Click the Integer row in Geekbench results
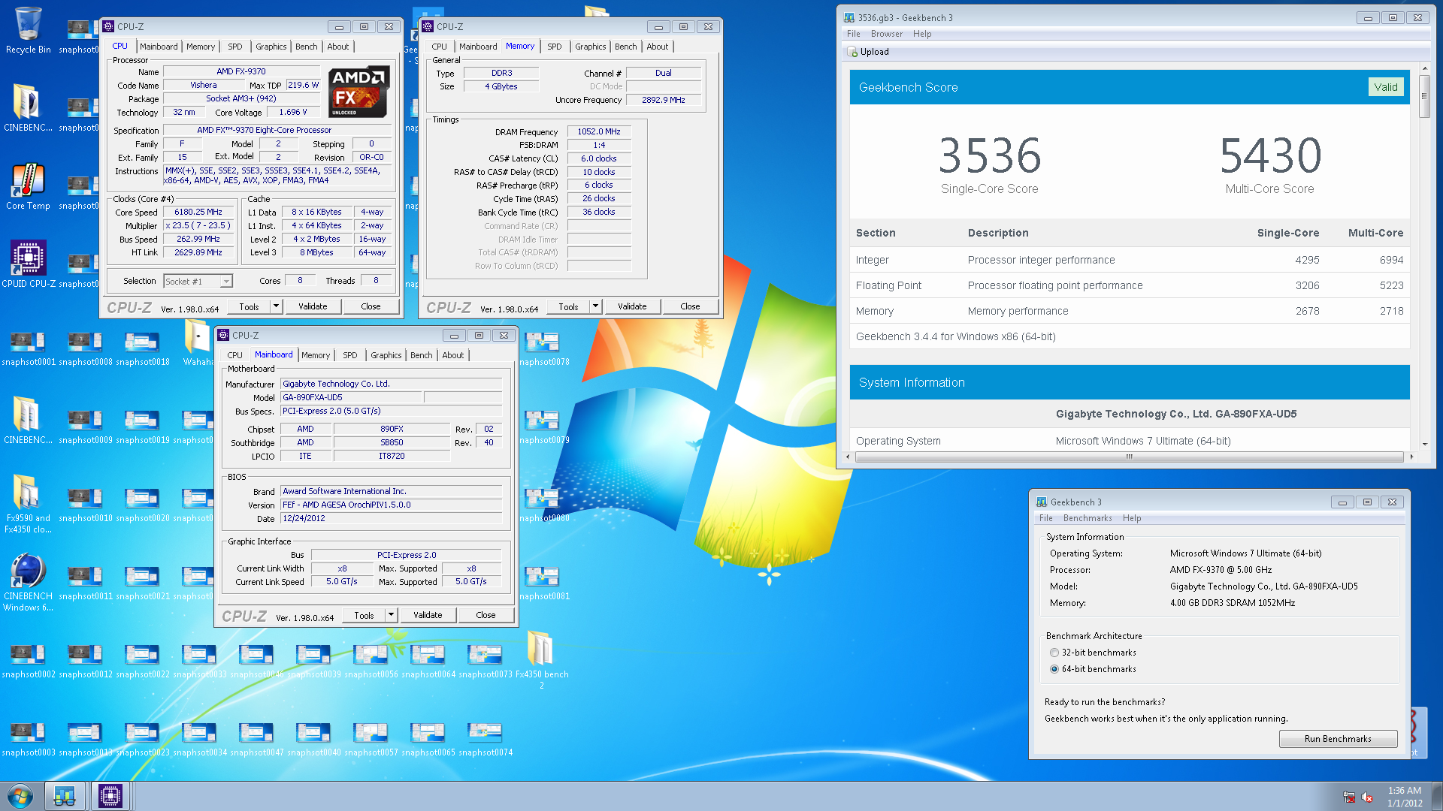 [x=1130, y=260]
